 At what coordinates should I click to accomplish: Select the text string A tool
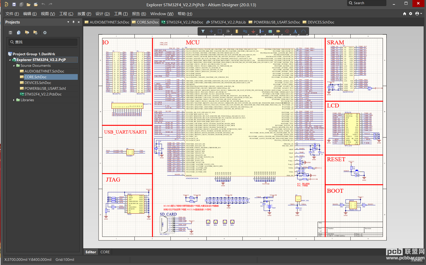(x=295, y=31)
